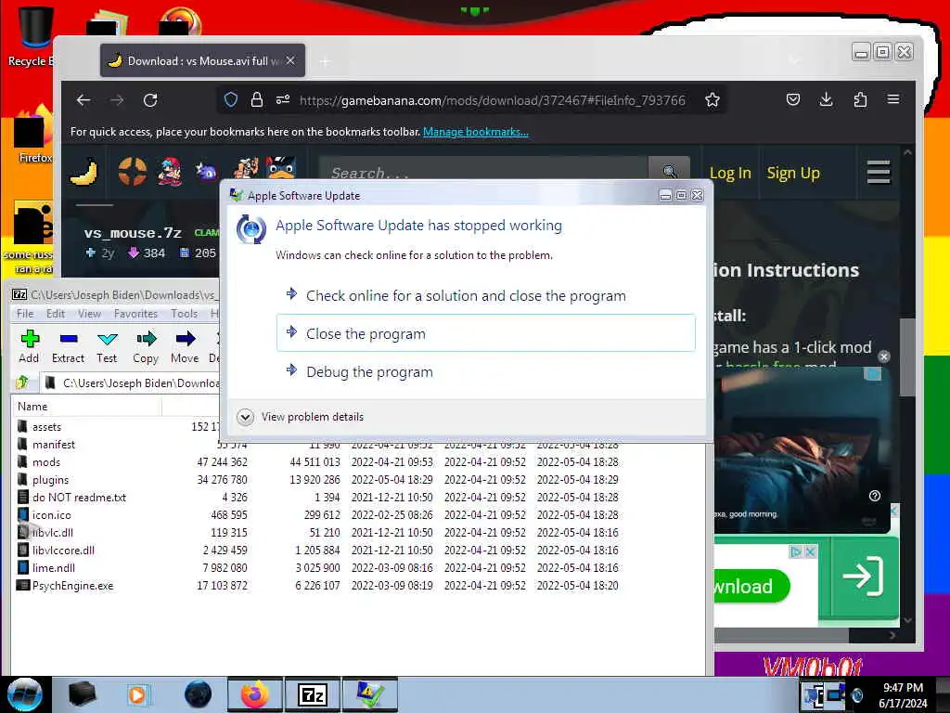Open Firefox extensions puzzle icon

pos(860,99)
